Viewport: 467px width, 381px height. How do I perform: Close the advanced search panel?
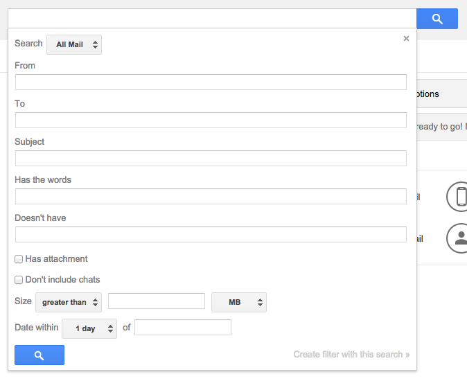coord(406,38)
